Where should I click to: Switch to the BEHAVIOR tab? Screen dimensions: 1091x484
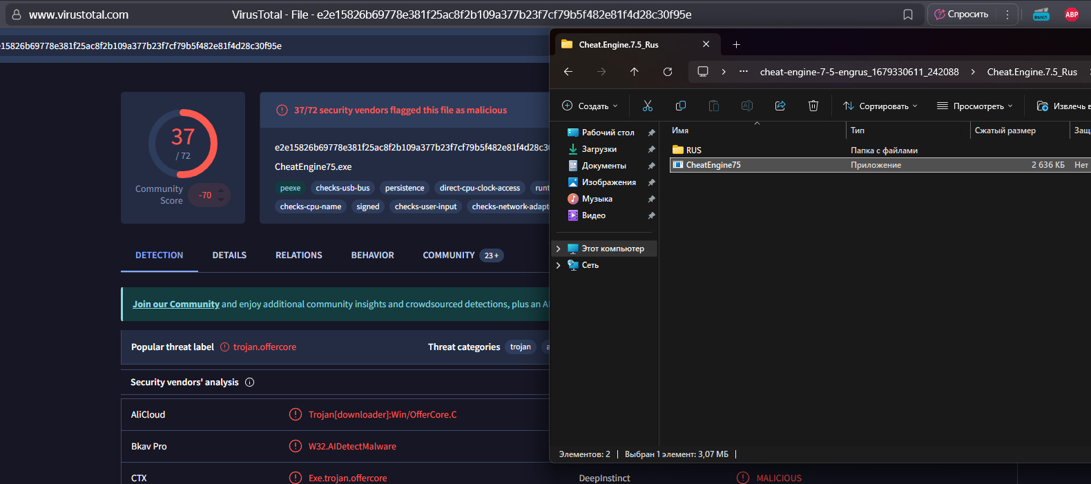coord(372,255)
